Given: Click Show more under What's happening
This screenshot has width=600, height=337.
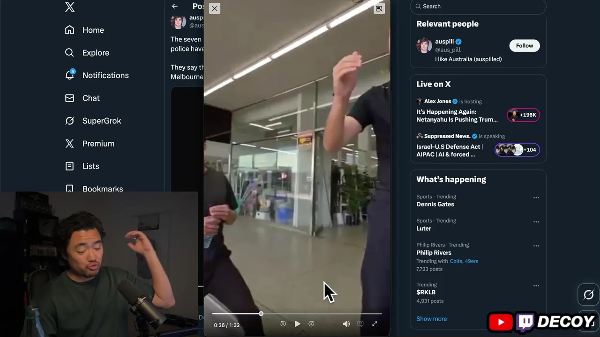Looking at the screenshot, I should tap(431, 319).
